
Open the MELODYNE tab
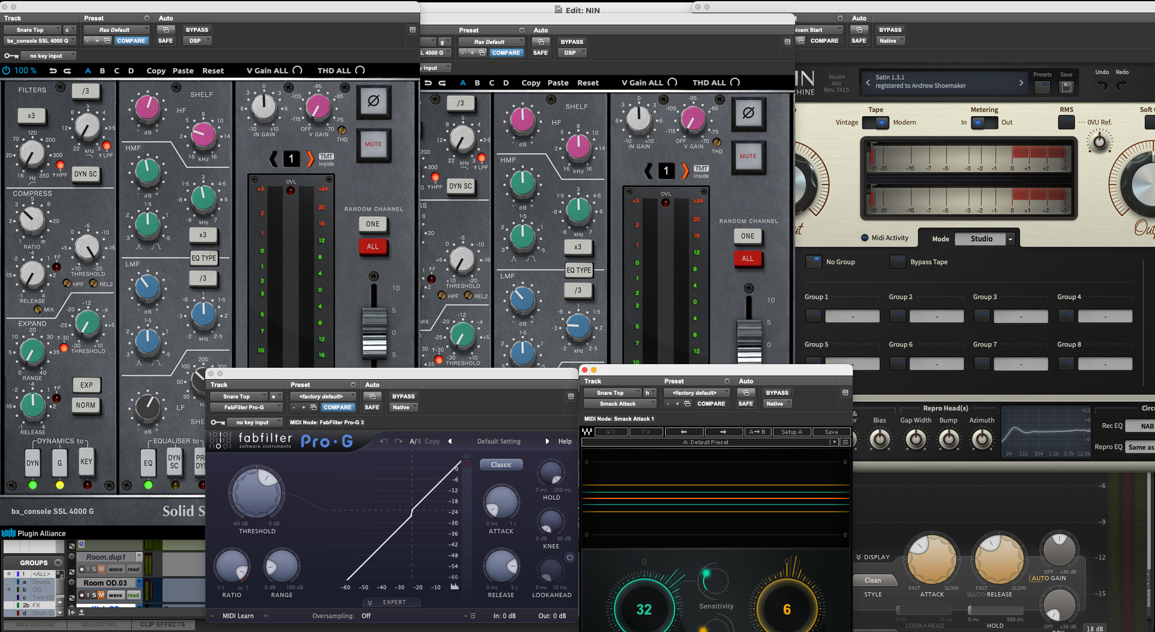(x=99, y=625)
